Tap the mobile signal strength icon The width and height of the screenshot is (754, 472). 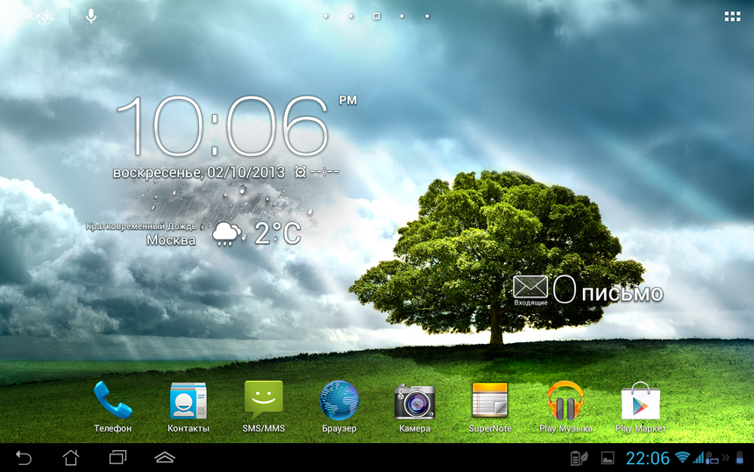tap(698, 457)
